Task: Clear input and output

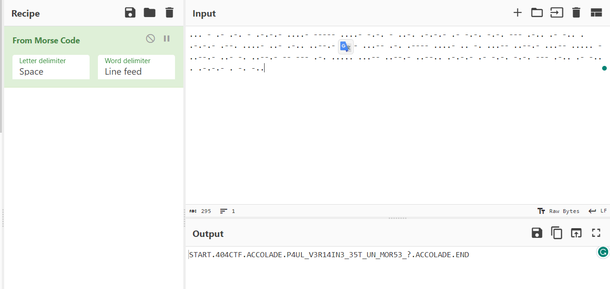Action: (x=576, y=13)
